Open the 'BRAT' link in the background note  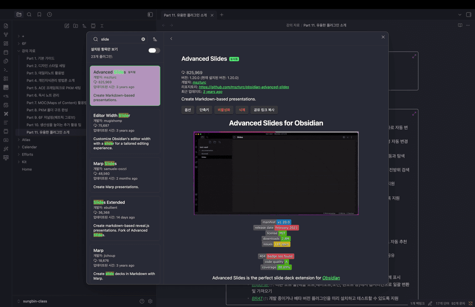pos(257,298)
